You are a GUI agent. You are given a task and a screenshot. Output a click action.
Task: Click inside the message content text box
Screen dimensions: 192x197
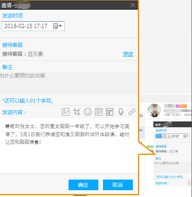[x=69, y=146]
